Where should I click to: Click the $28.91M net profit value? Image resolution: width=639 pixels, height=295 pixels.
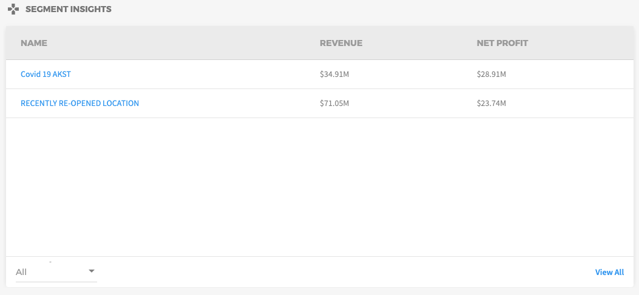(x=492, y=75)
